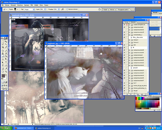Screen dimensions: 162x130
Task: Open the Filtr menu
Action: pos(32,5)
